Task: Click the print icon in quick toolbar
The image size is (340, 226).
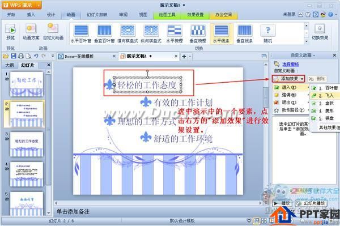Action: pos(21,56)
